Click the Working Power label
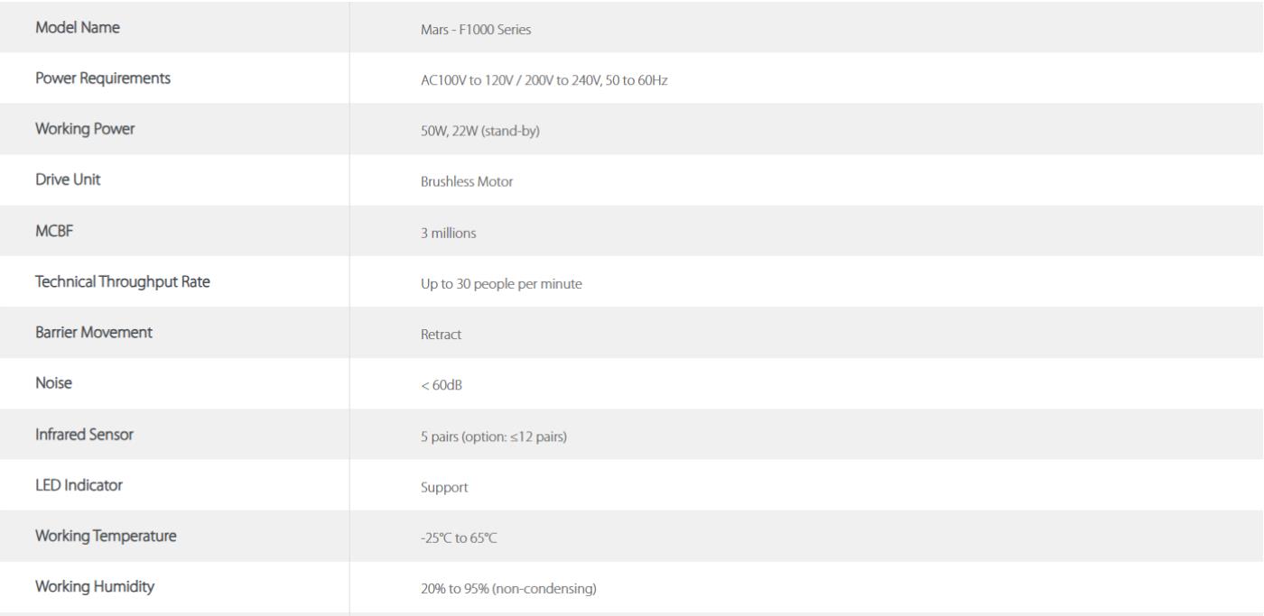The width and height of the screenshot is (1264, 616). [x=83, y=129]
